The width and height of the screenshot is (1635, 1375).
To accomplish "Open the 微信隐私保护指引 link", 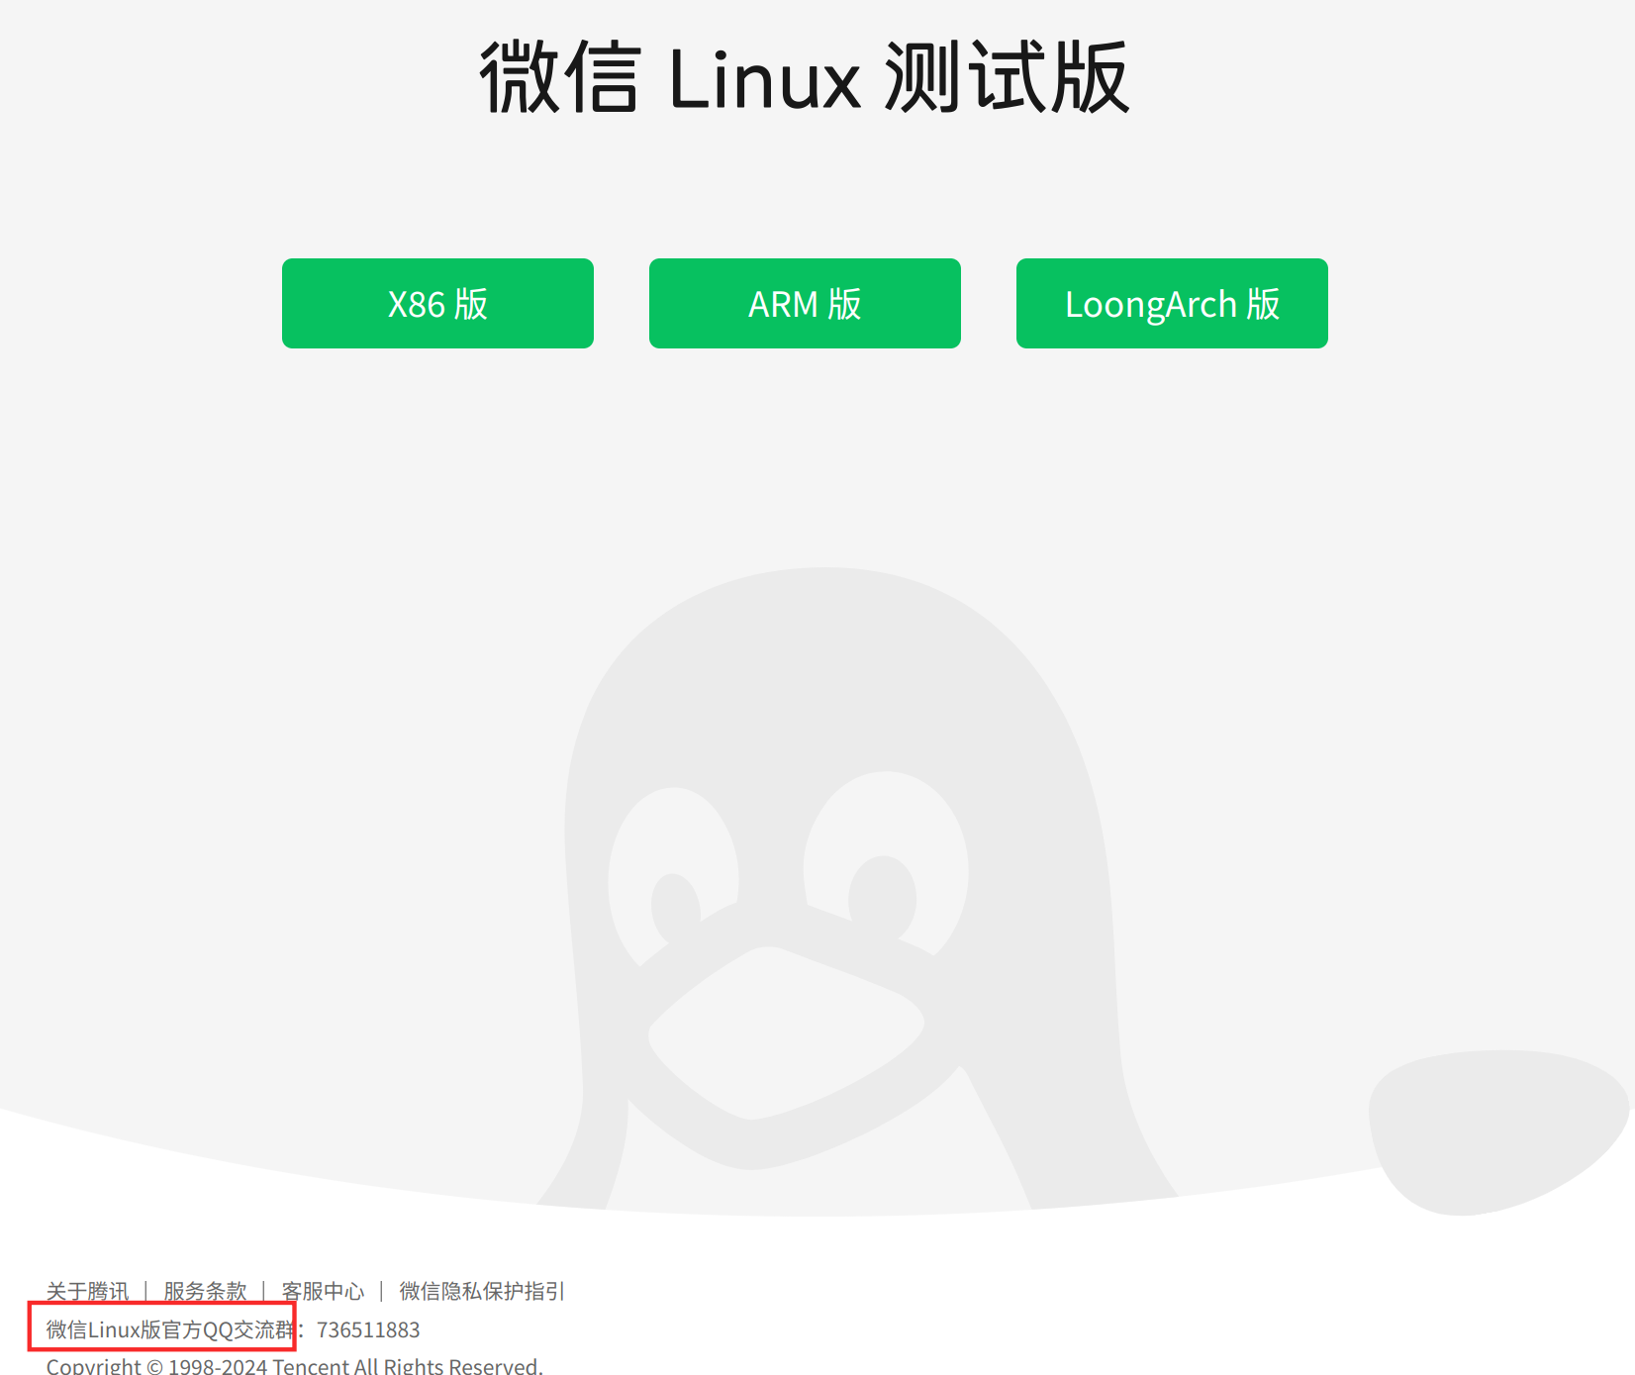I will pos(482,1291).
